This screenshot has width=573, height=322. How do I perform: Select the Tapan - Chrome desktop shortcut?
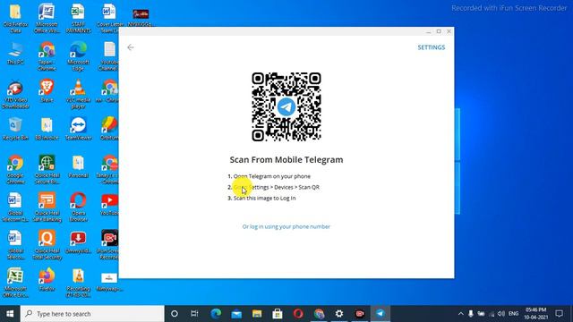[x=47, y=56]
